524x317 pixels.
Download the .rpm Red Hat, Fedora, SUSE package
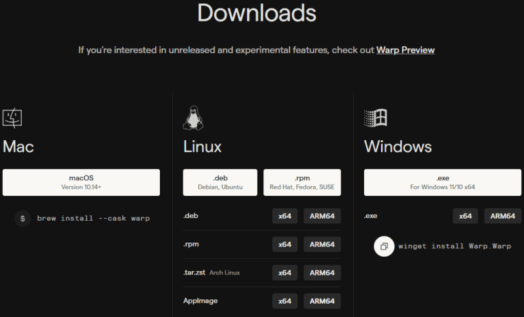302,182
